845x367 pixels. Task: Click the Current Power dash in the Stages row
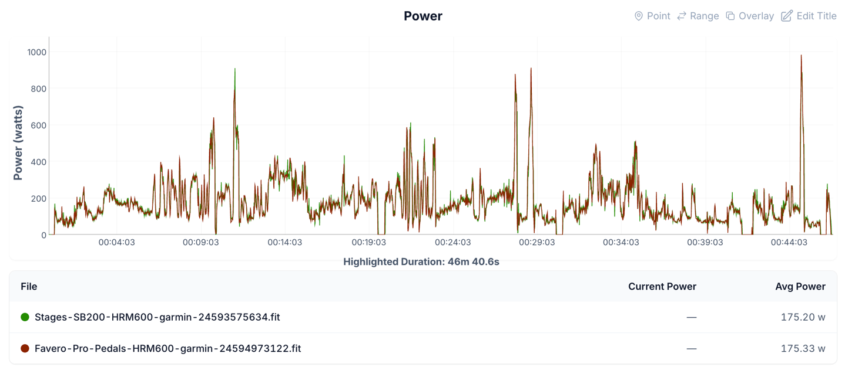click(x=692, y=317)
